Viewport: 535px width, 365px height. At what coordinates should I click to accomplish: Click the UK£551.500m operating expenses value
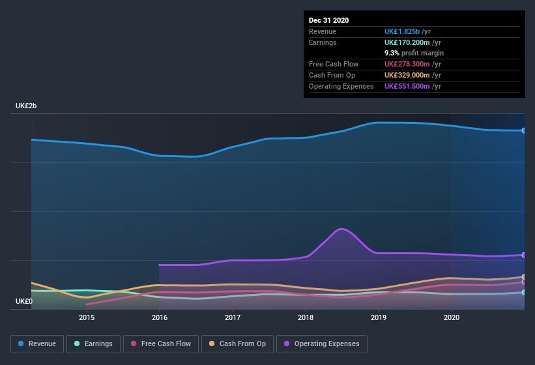click(x=407, y=86)
